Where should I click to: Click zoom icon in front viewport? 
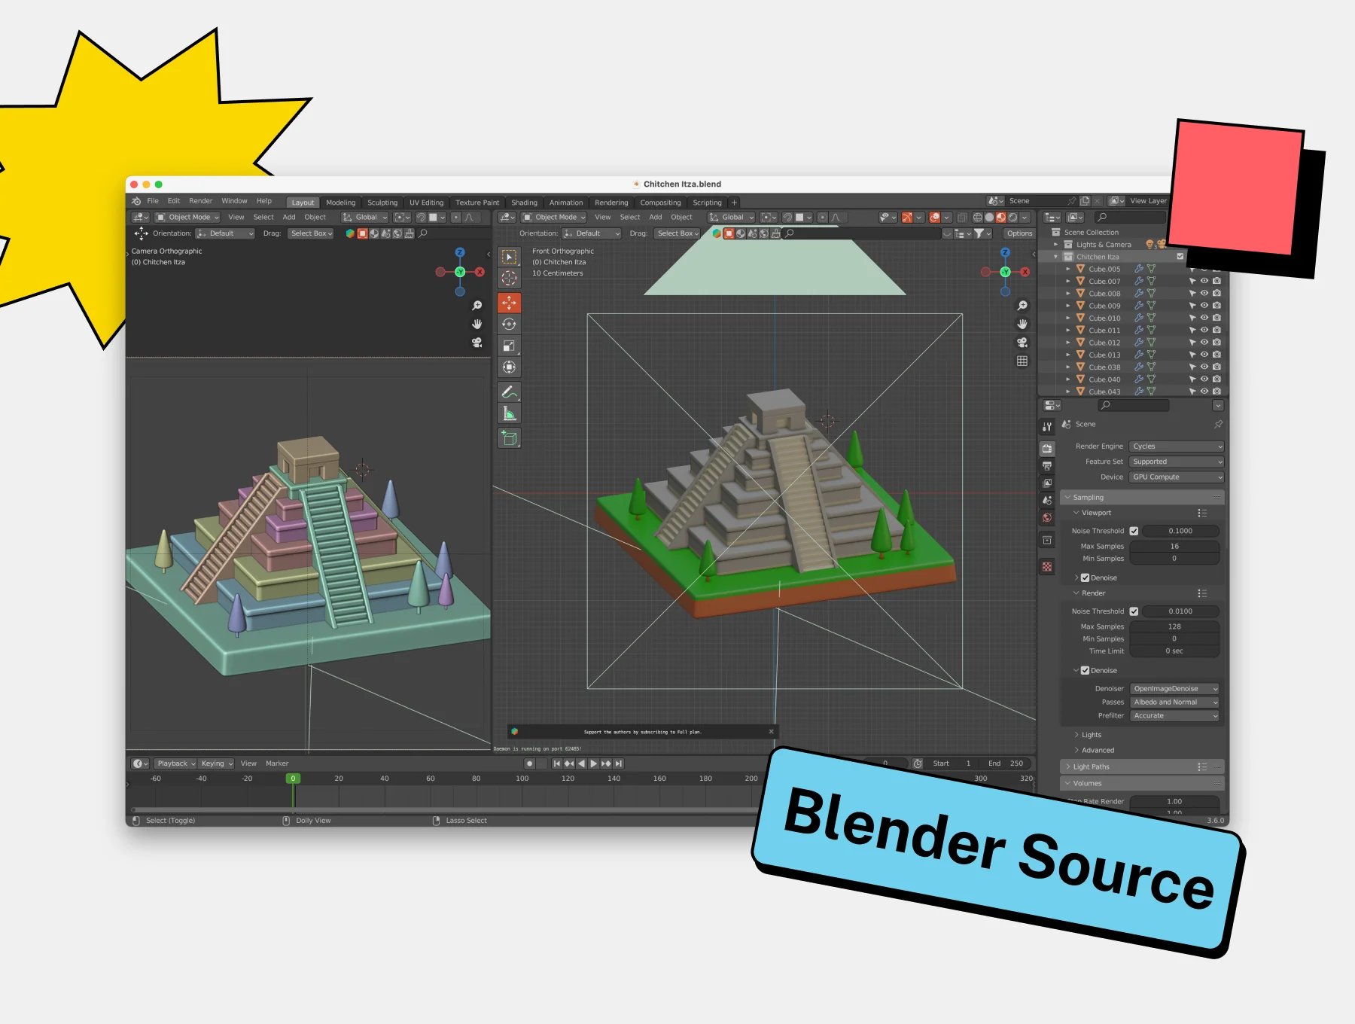click(1022, 306)
